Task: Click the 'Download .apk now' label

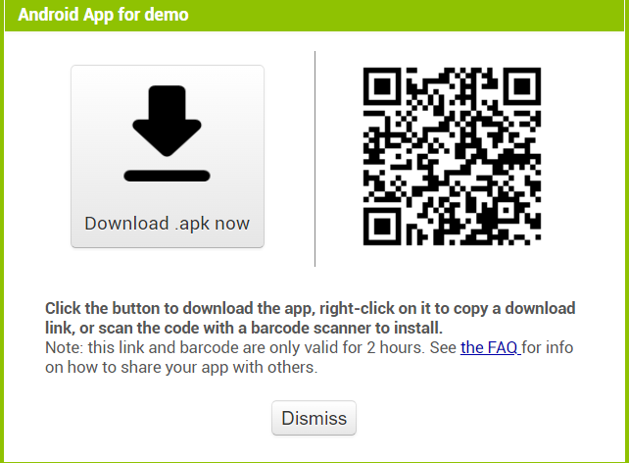Action: (167, 224)
